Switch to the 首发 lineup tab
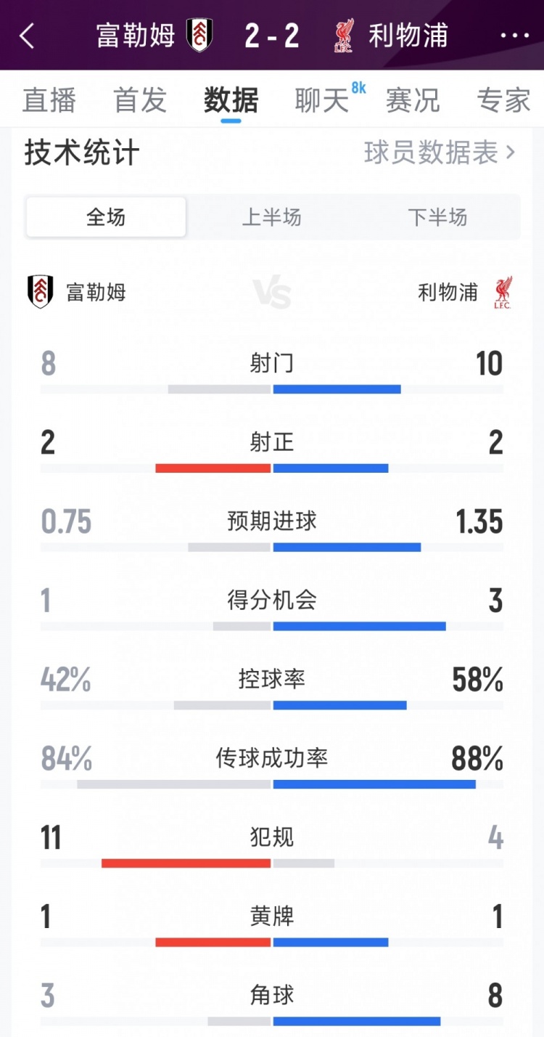Screen dimensions: 544x1037 140,100
